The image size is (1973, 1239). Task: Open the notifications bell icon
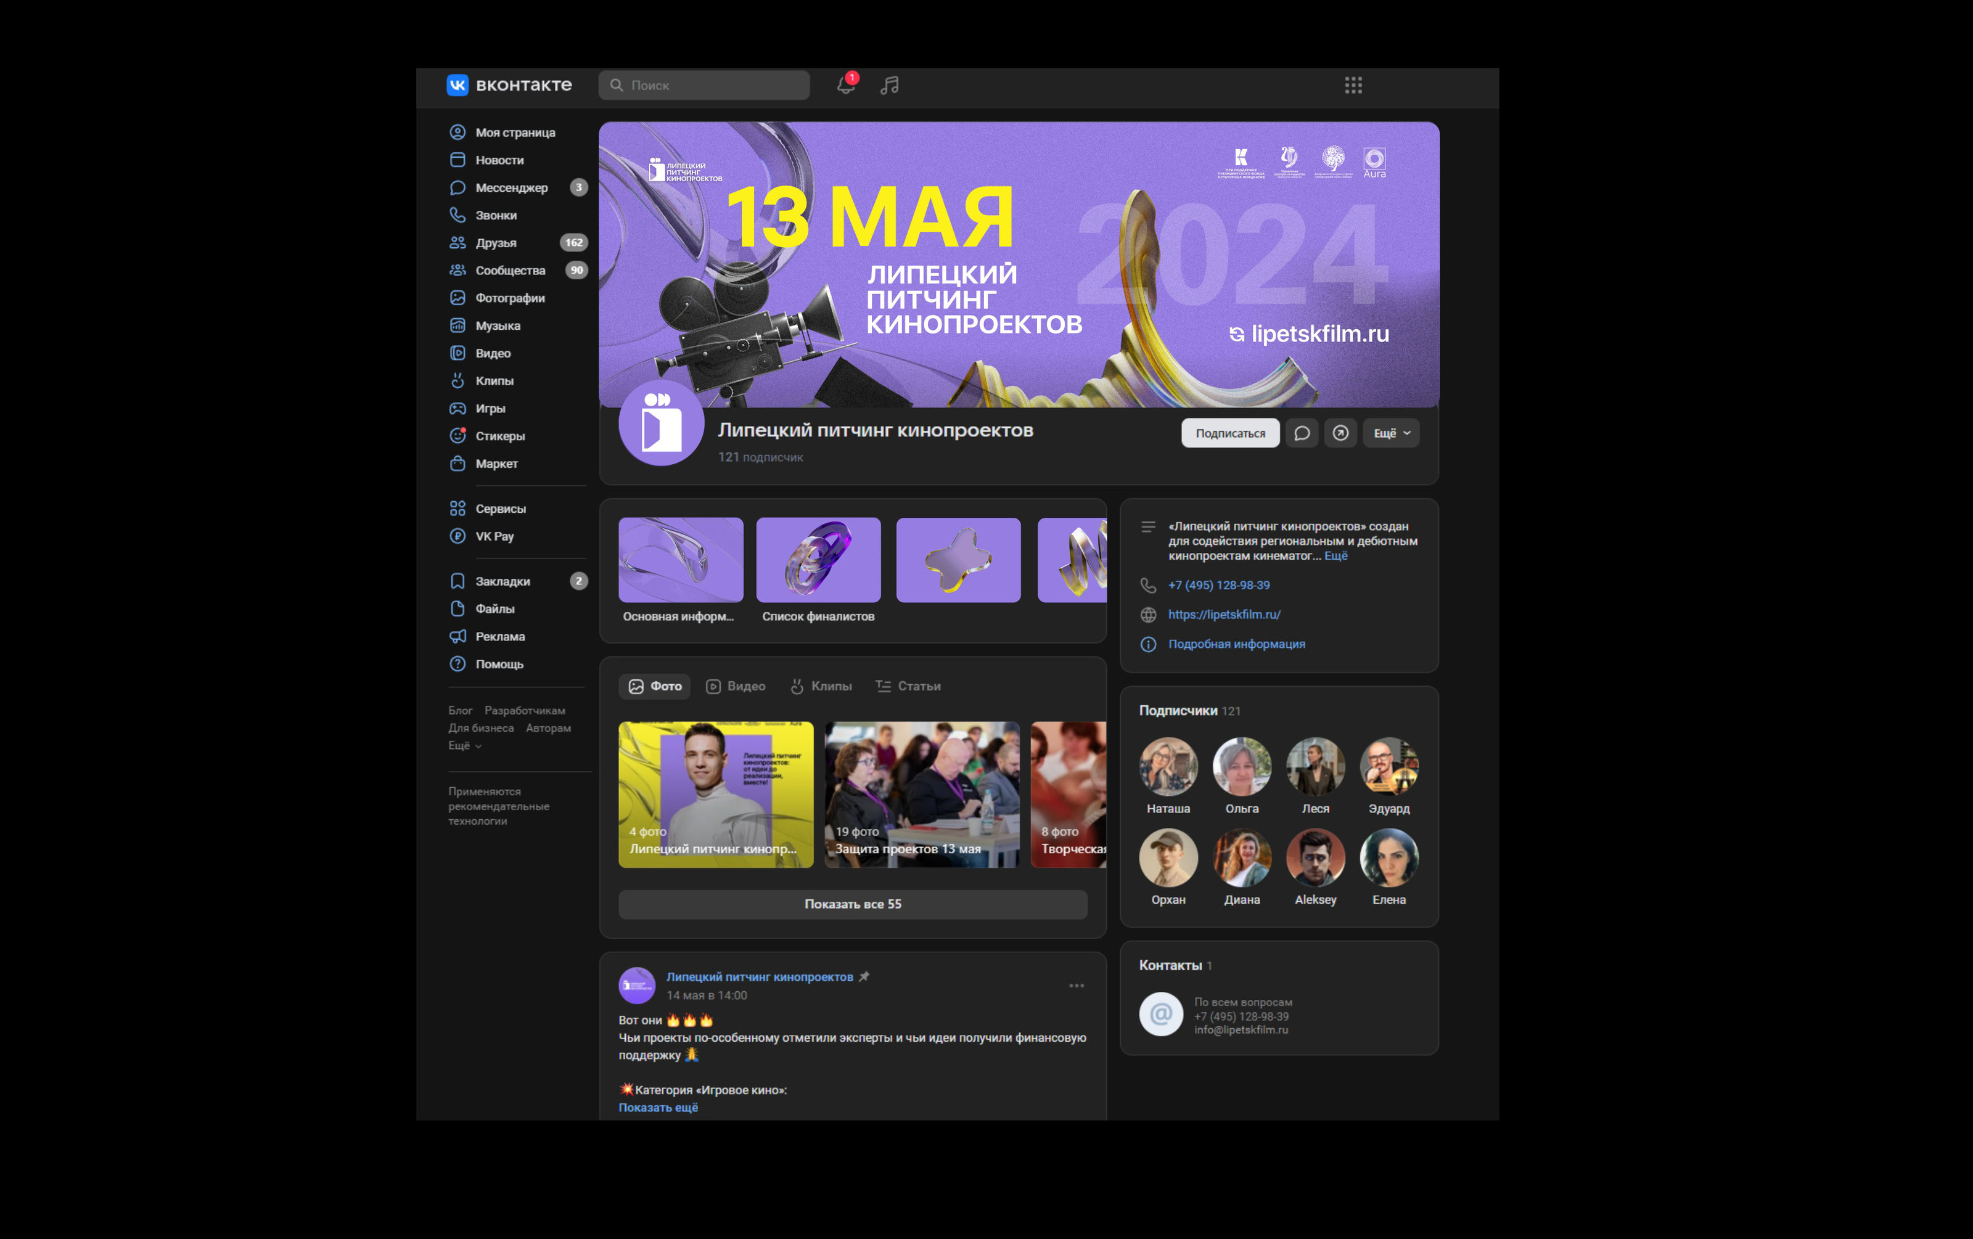point(845,85)
